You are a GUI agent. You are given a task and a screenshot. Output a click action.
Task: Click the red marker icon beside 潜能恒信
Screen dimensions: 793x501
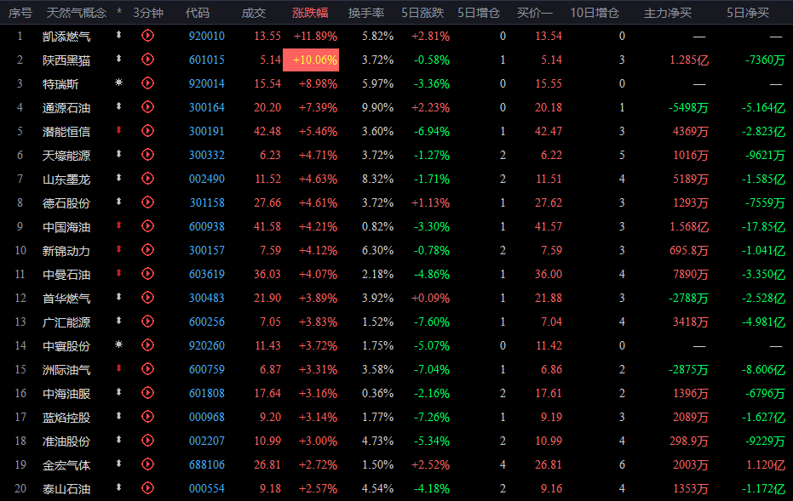(x=119, y=131)
